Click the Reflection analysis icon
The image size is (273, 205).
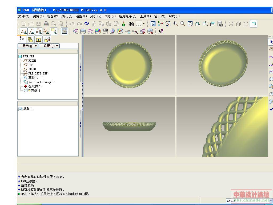click(x=105, y=31)
